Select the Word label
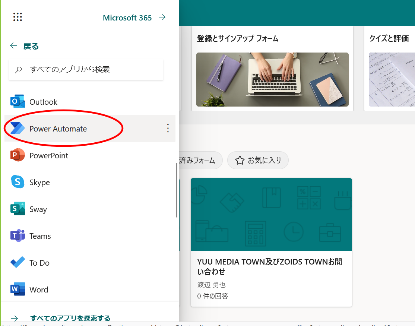This screenshot has height=326, width=415. (x=39, y=290)
